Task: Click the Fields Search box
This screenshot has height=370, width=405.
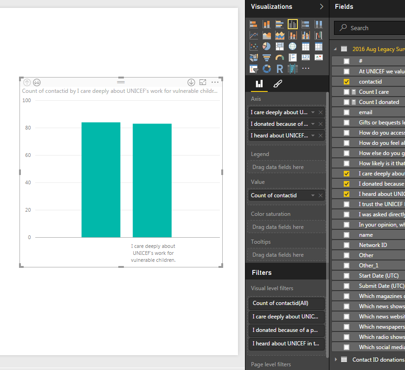Action: click(x=369, y=28)
